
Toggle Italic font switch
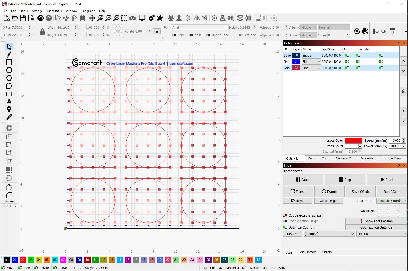click(x=191, y=35)
